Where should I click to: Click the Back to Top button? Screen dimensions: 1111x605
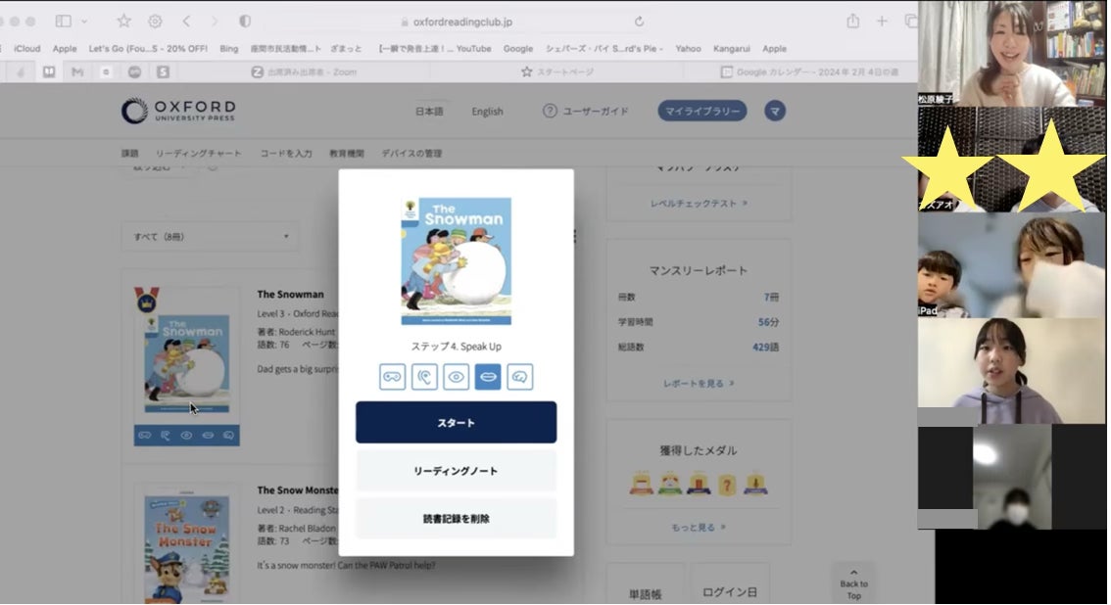[x=853, y=584]
